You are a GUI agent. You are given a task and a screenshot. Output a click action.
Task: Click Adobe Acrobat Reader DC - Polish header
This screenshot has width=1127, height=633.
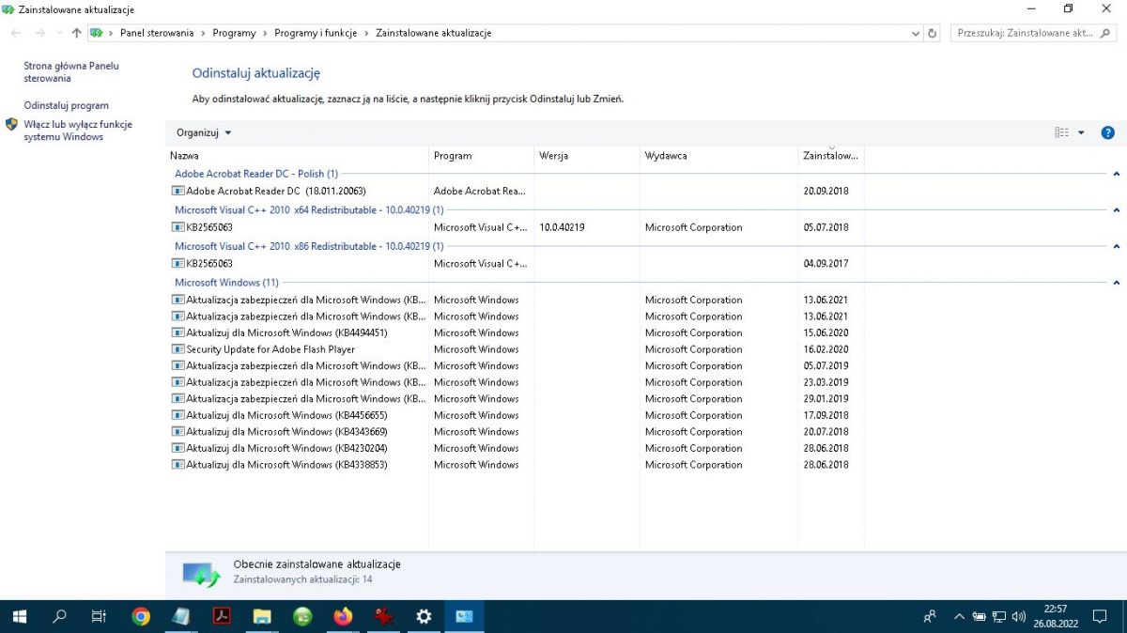(x=256, y=174)
